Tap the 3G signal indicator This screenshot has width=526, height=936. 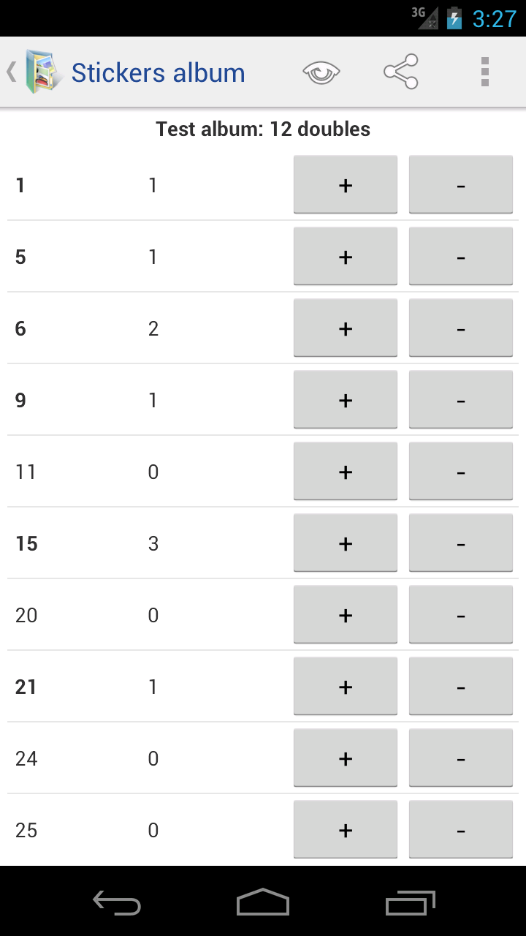click(424, 18)
